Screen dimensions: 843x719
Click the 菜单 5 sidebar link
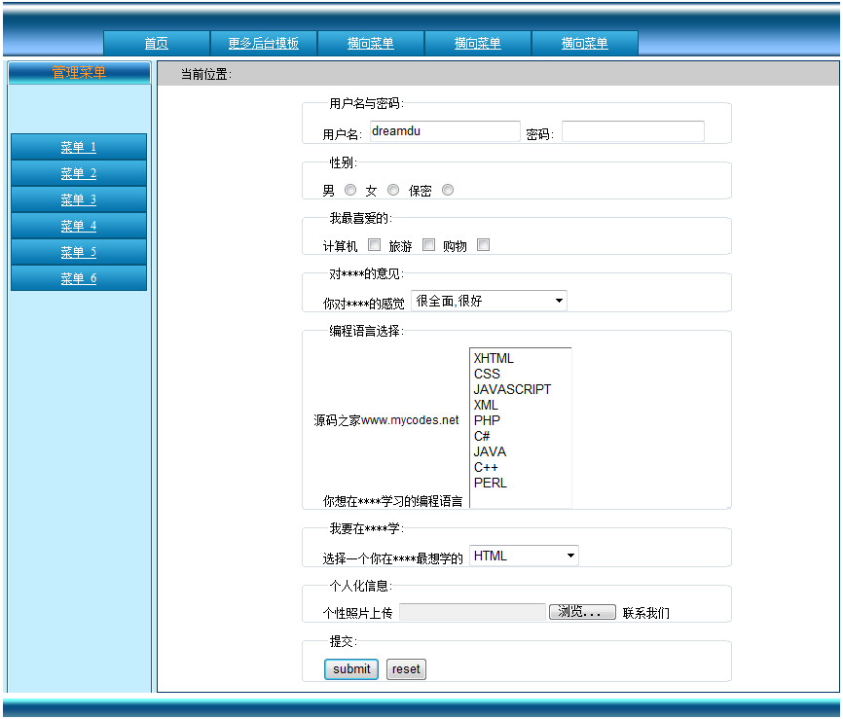[79, 252]
